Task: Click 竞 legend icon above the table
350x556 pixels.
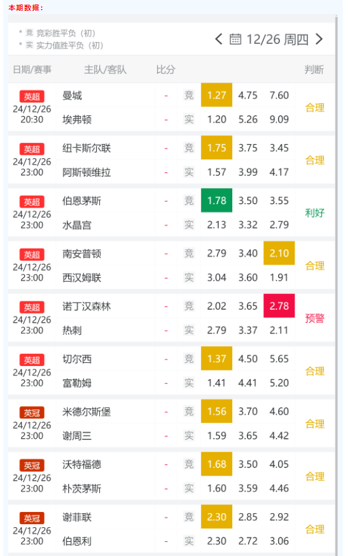Action: point(29,33)
